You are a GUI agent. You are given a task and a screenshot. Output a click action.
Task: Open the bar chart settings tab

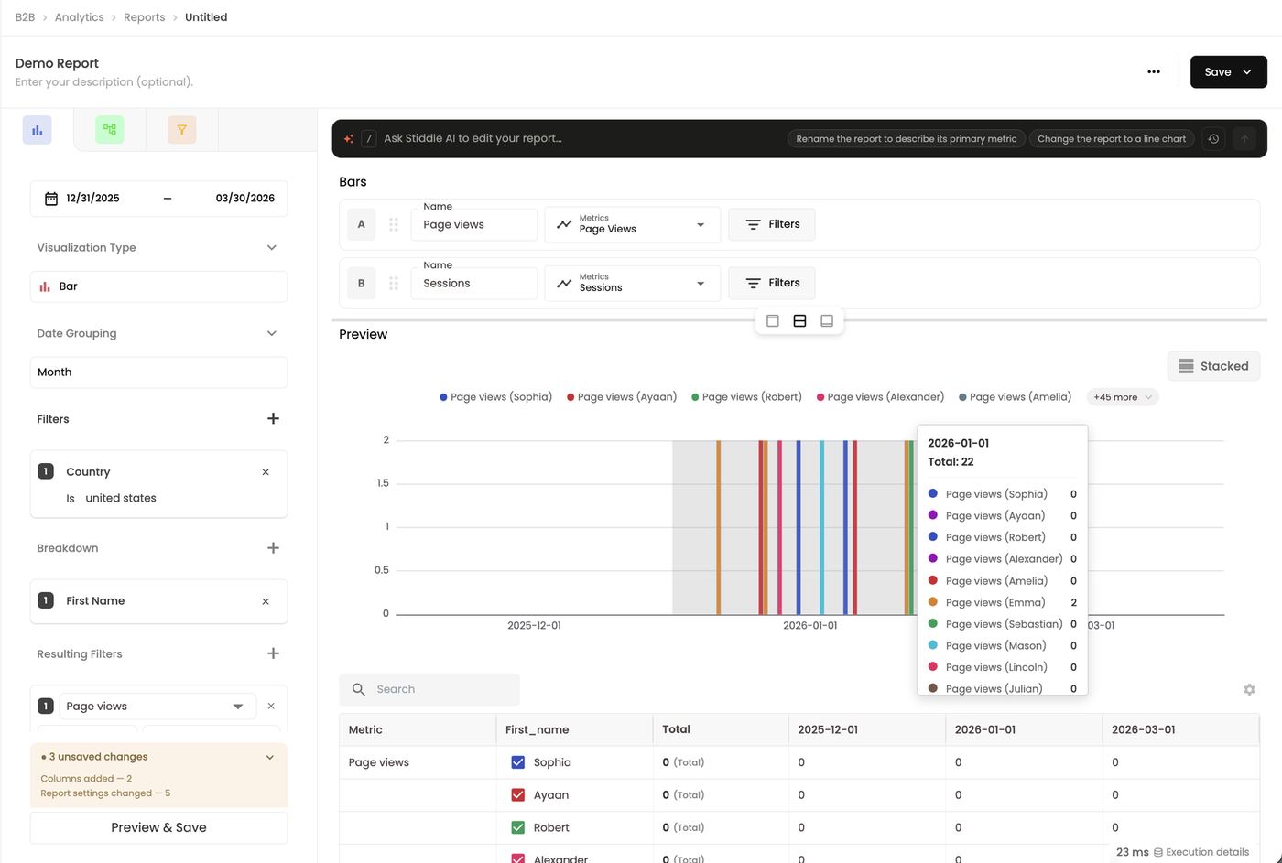click(37, 130)
